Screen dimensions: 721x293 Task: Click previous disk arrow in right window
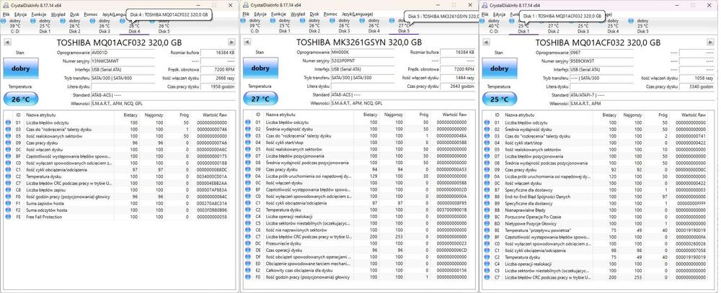pyautogui.click(x=487, y=42)
